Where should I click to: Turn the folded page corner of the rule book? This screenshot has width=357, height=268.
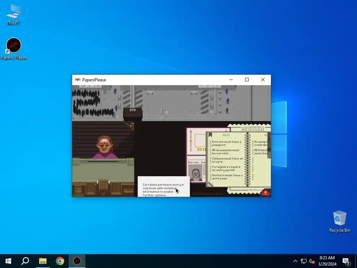(210, 184)
